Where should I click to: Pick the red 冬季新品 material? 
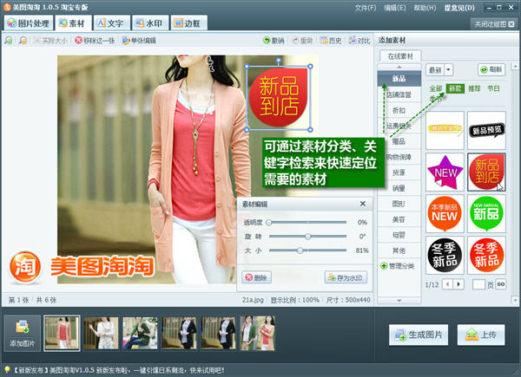click(x=487, y=256)
